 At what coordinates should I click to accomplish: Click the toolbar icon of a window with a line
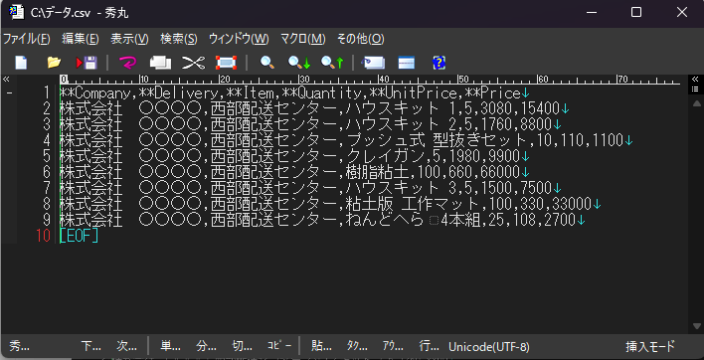coord(407,63)
